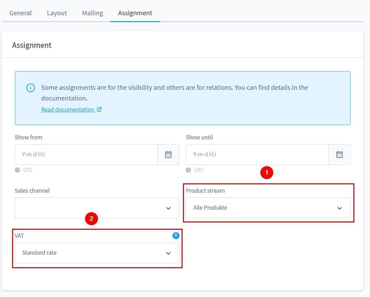Focus the Show until date field
370x297 pixels.
[x=257, y=155]
